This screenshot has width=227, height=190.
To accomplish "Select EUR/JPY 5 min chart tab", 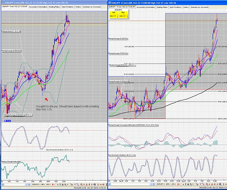I will point(15,7).
